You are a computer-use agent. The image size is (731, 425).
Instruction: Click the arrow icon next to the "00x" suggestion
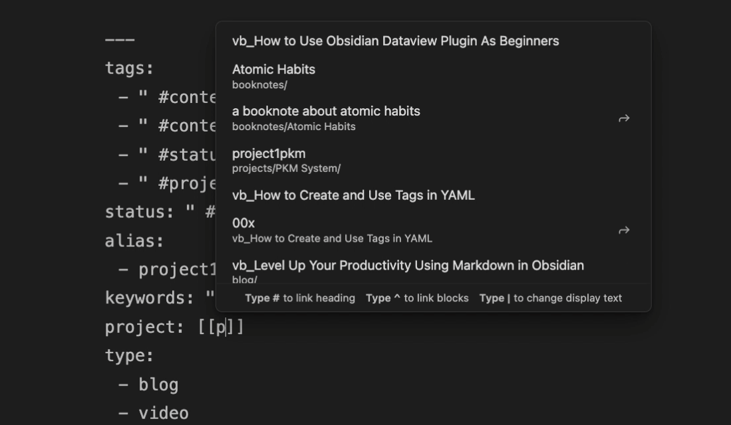[623, 229]
